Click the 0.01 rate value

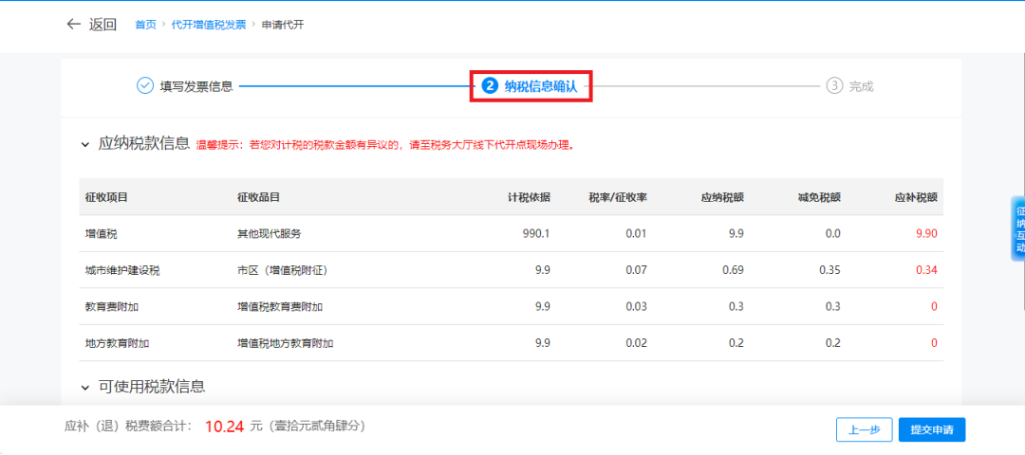636,234
